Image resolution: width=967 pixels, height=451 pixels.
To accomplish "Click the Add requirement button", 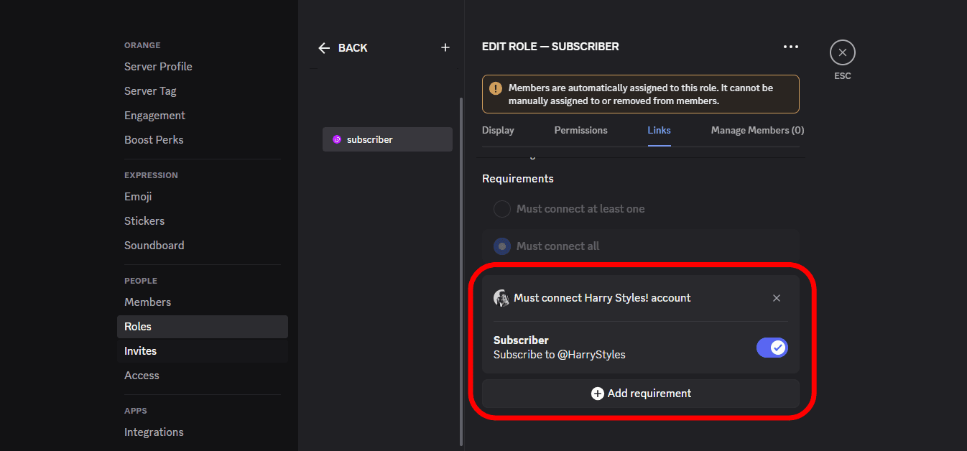I will [x=640, y=394].
